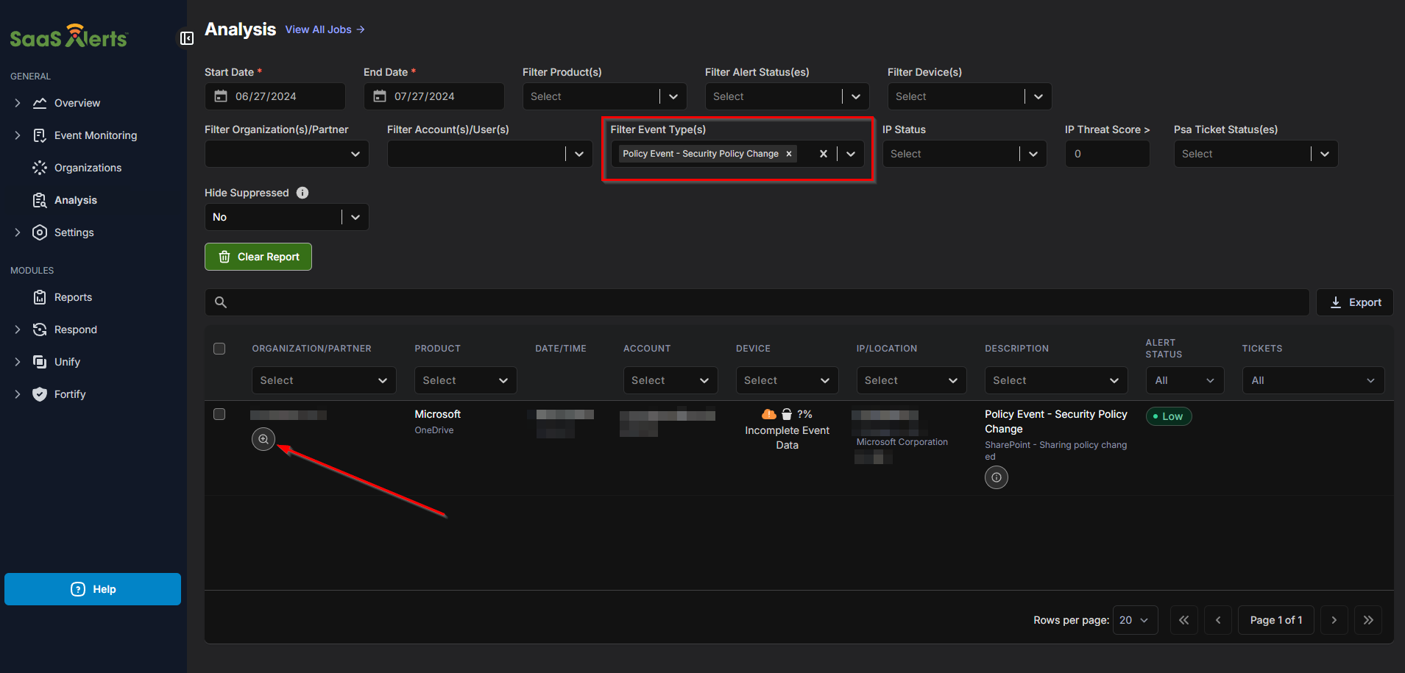Go to the last page of results
Image resolution: width=1405 pixels, height=673 pixels.
point(1367,620)
